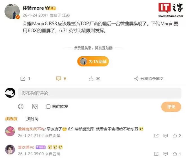Viewport: 186px width, 159px height.
Task: Like the main post with thumbs-up icon
Action: coord(91,79)
